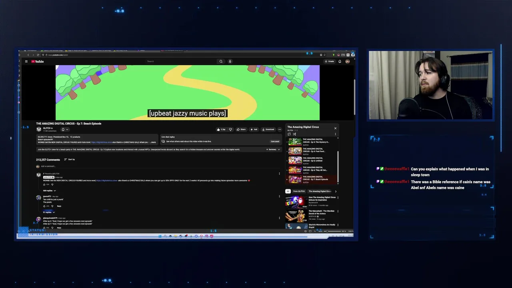Toggle loop playlist
This screenshot has height=288, width=512.
click(x=289, y=134)
